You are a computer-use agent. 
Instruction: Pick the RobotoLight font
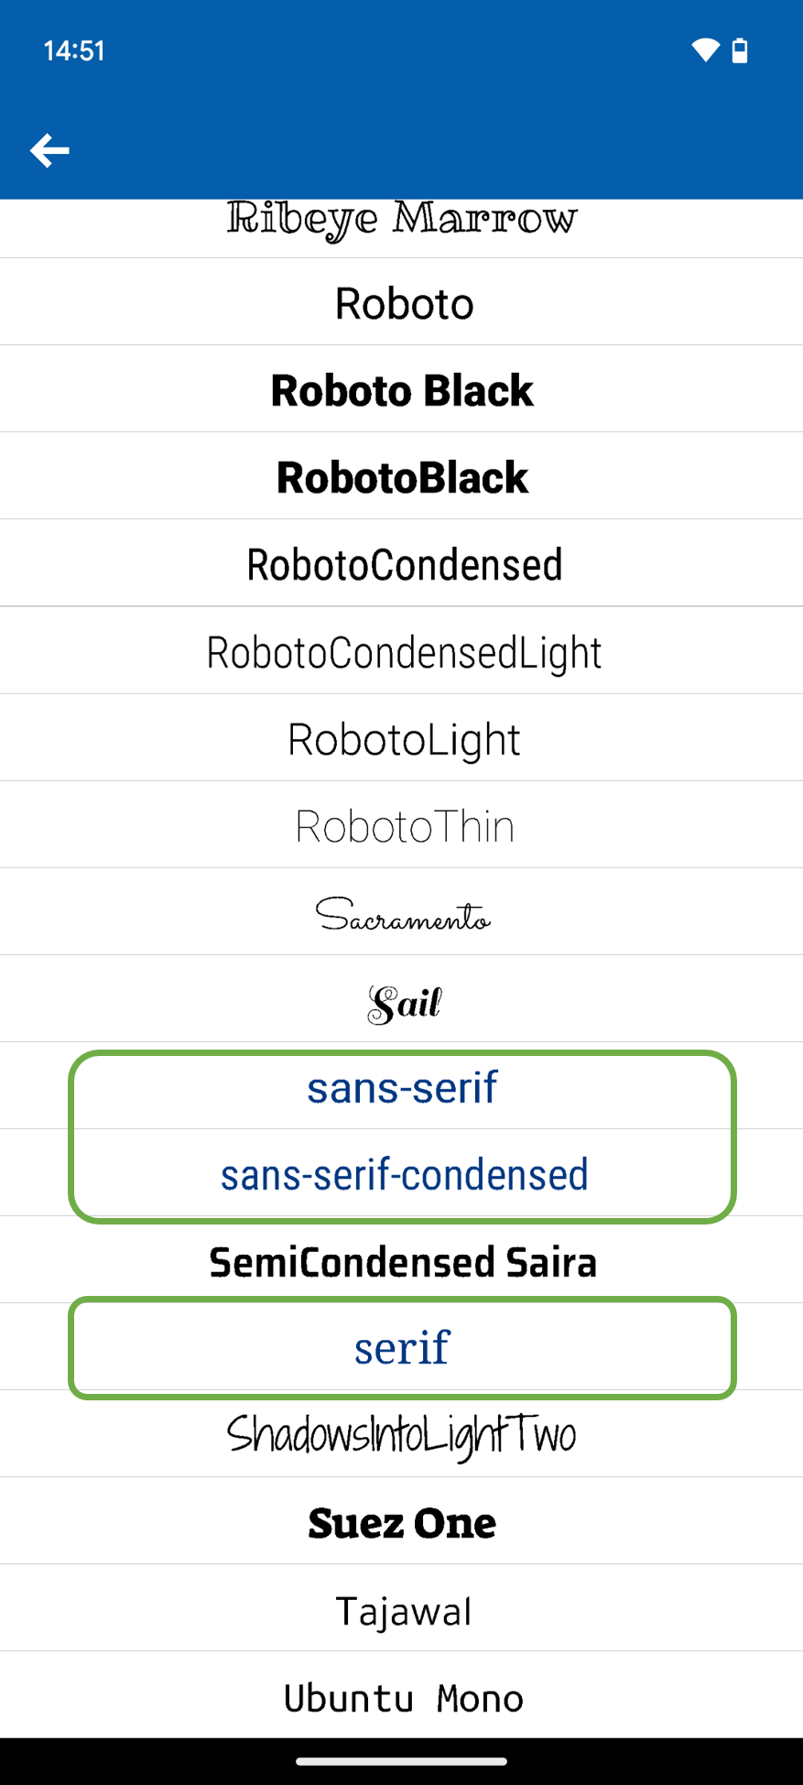(x=403, y=739)
